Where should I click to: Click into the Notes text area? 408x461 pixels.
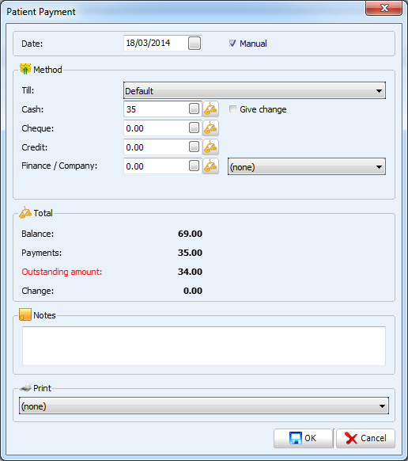coord(204,346)
